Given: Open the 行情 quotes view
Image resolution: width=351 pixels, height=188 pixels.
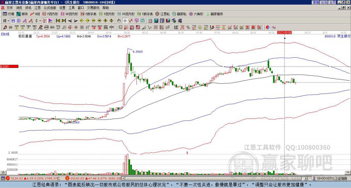Looking at the screenshot, I should click(8, 14).
